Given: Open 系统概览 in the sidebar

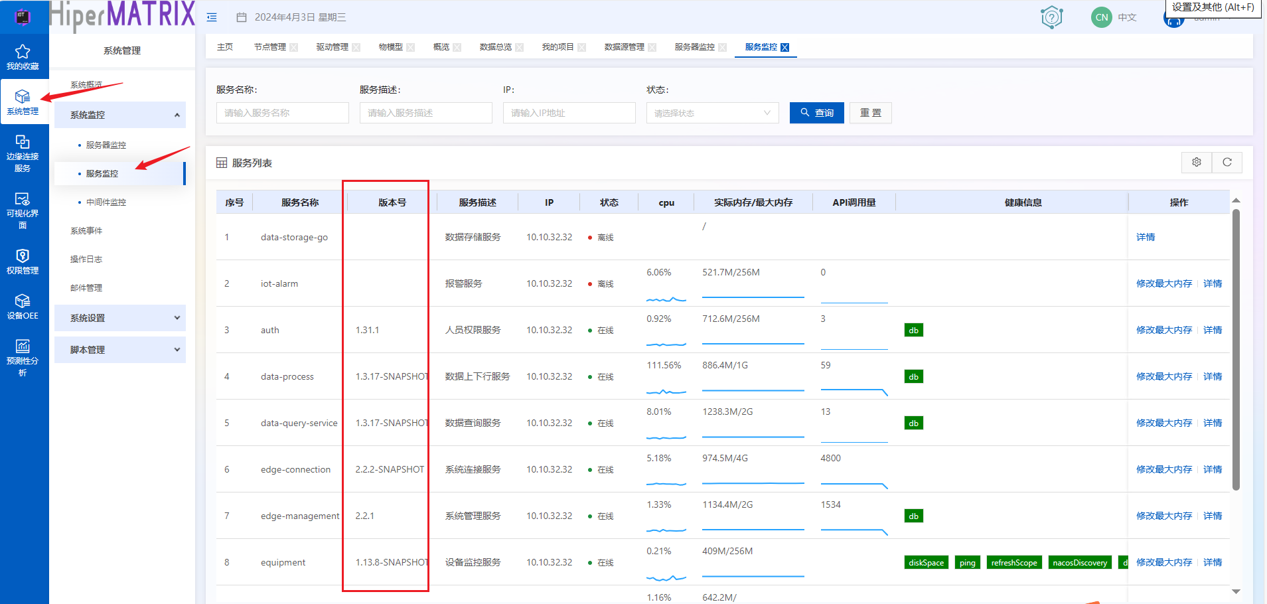Looking at the screenshot, I should [x=86, y=85].
